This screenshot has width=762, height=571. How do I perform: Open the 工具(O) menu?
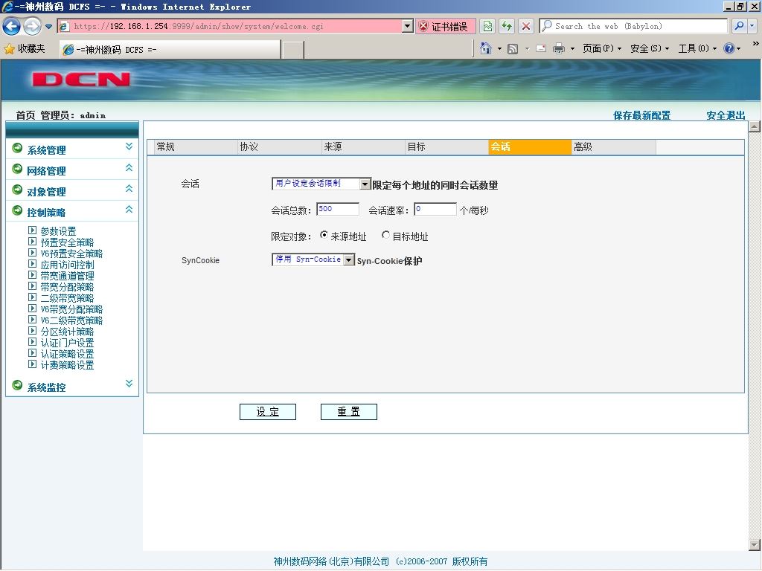pos(697,48)
